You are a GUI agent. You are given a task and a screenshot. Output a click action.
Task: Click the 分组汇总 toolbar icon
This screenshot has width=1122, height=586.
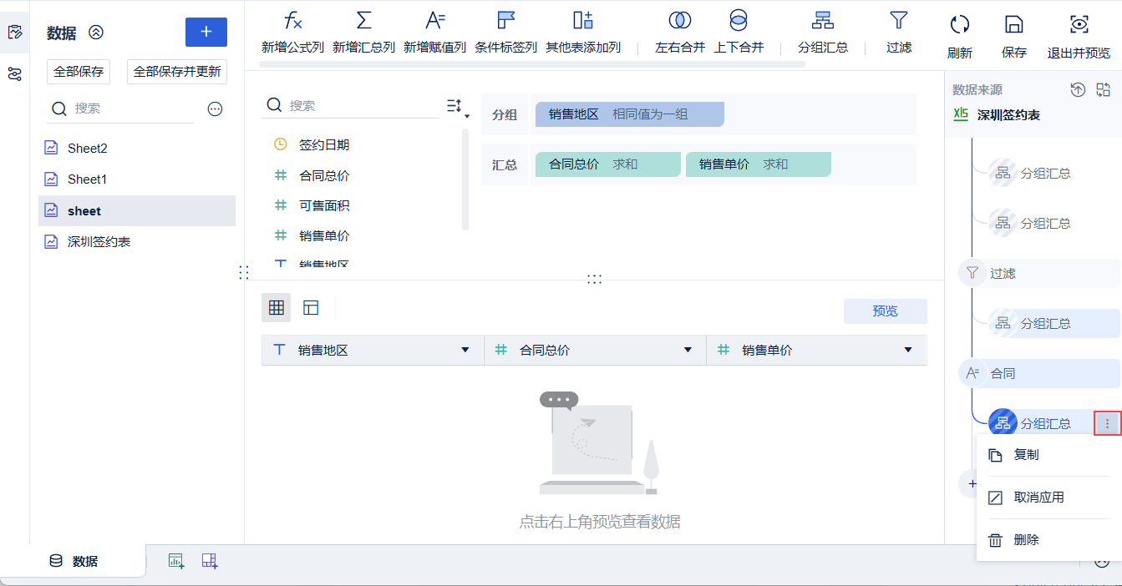pyautogui.click(x=823, y=21)
